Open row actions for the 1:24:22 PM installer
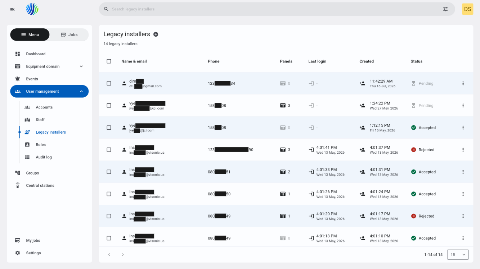The image size is (480, 269). 463,106
